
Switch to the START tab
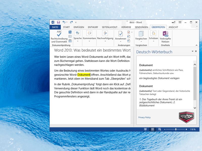tap(66, 27)
